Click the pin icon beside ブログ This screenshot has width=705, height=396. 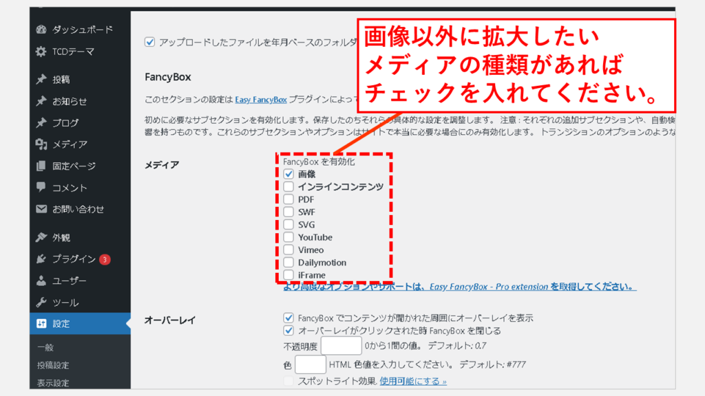click(x=41, y=122)
